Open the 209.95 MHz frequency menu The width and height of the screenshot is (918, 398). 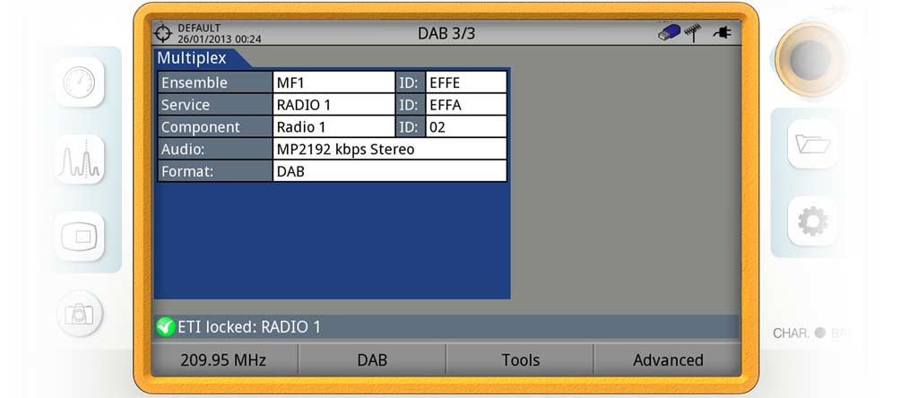(x=224, y=359)
